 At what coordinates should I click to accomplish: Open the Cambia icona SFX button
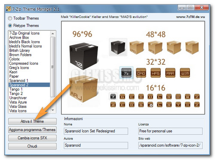coord(32,138)
